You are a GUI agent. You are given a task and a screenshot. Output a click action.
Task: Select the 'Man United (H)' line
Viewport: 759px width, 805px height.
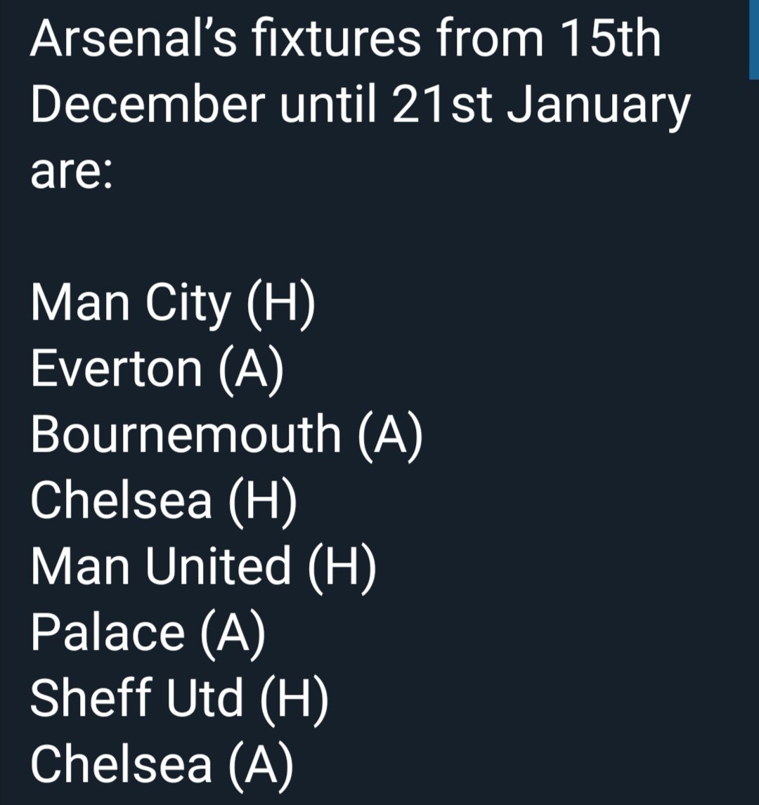pyautogui.click(x=204, y=566)
